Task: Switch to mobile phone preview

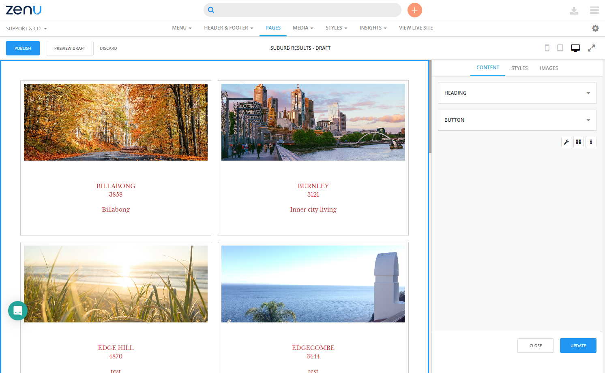Action: 547,48
